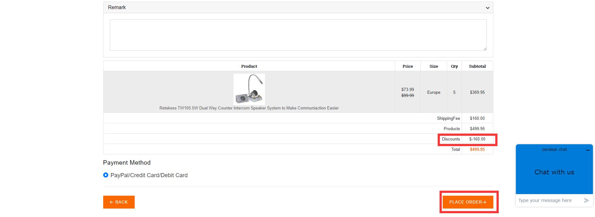Click the Qty column header
The width and height of the screenshot is (595, 217).
(x=454, y=66)
